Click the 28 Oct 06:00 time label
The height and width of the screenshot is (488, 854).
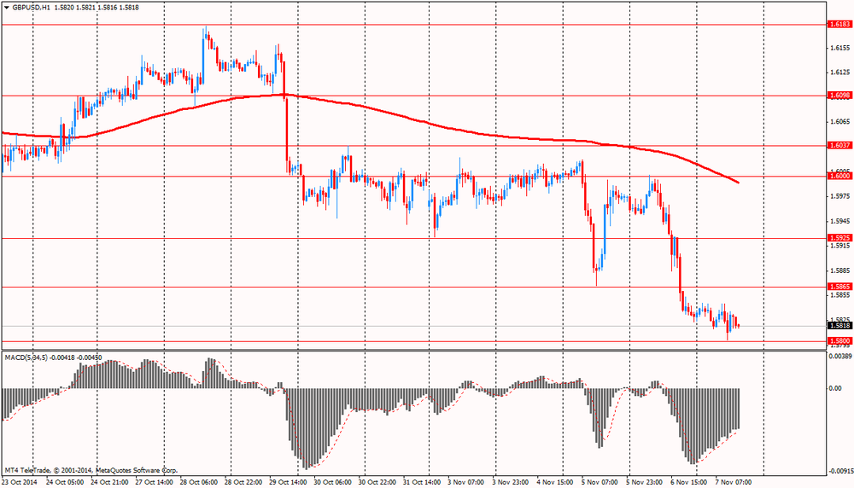199,482
